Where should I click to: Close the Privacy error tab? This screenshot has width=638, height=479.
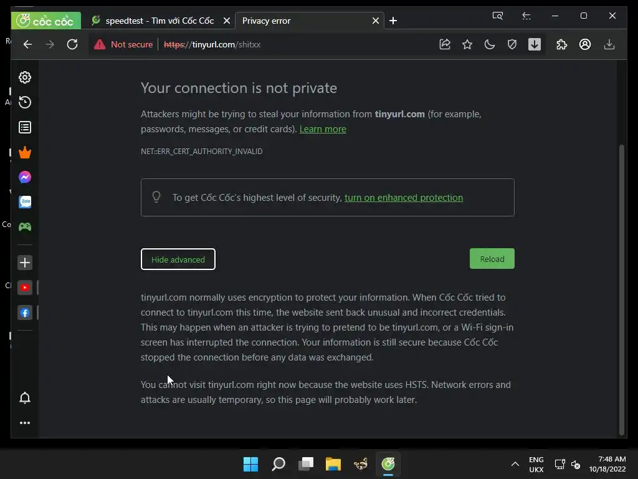pos(376,21)
